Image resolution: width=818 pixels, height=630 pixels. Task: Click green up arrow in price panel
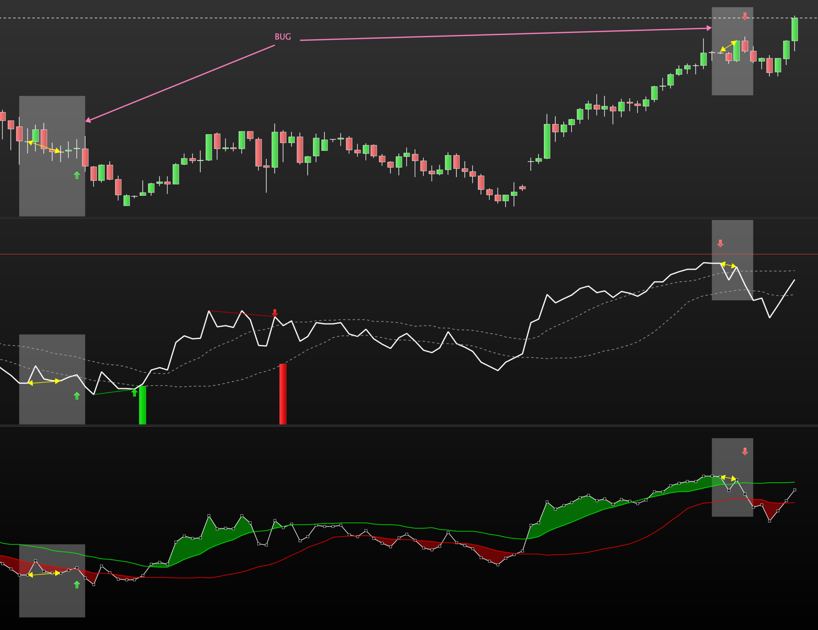[x=77, y=175]
